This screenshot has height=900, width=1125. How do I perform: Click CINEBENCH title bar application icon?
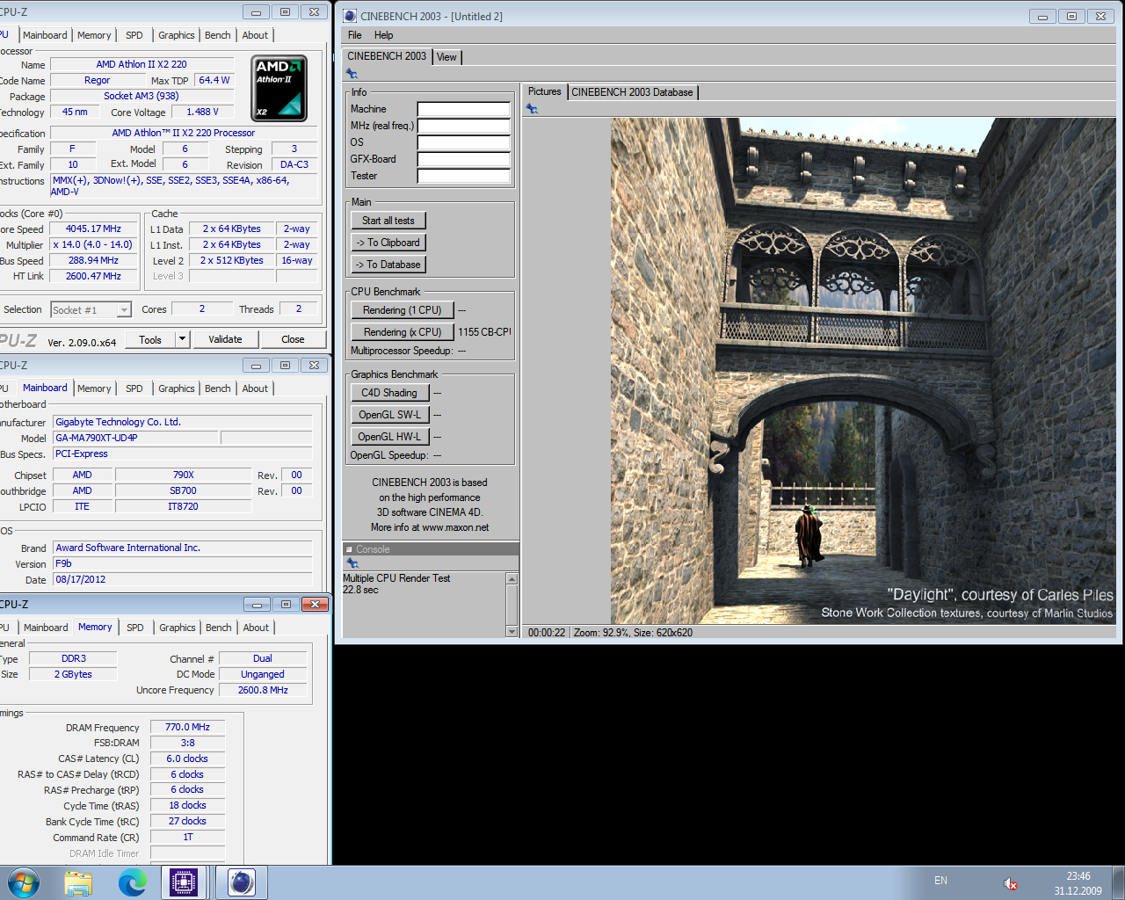coord(350,16)
